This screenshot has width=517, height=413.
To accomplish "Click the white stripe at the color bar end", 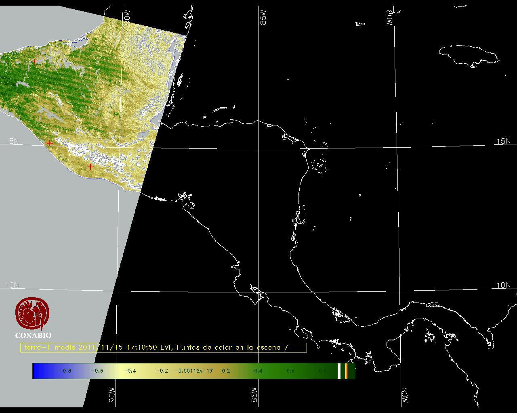I will coord(339,371).
